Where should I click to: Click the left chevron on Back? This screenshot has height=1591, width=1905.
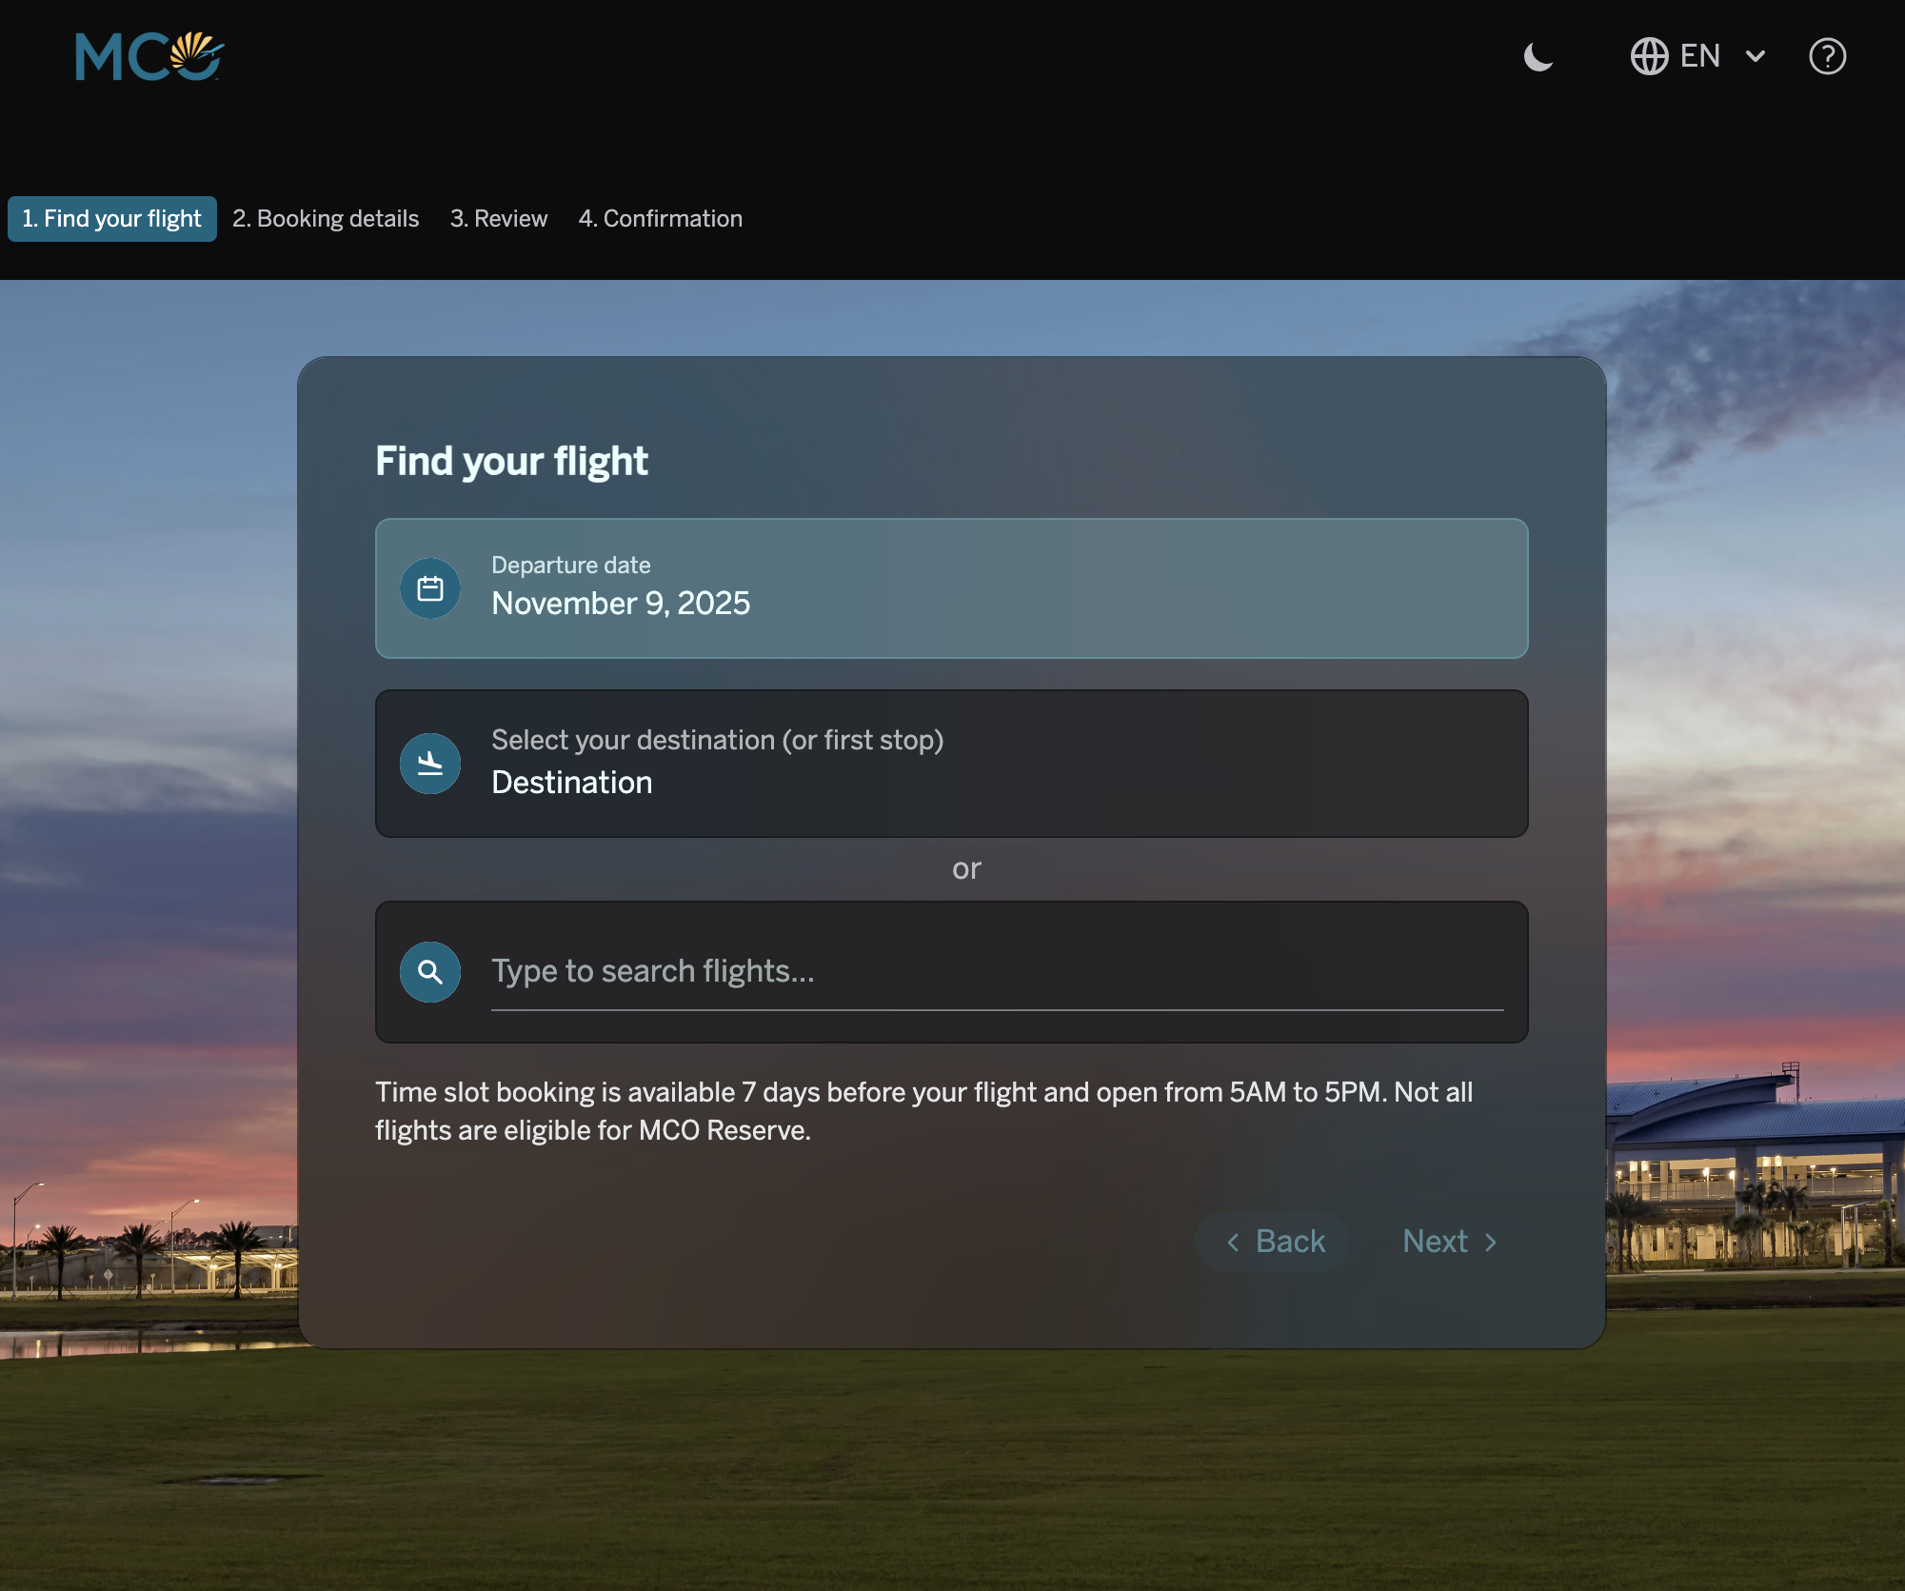coord(1233,1242)
